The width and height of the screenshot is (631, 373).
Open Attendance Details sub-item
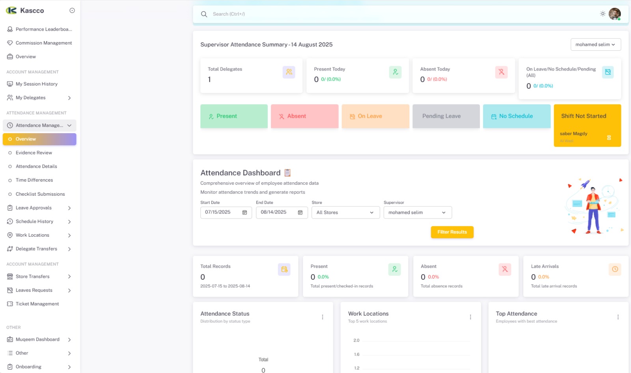(x=39, y=167)
